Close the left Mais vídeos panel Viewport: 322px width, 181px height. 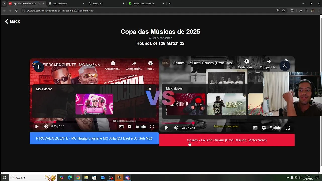click(150, 89)
